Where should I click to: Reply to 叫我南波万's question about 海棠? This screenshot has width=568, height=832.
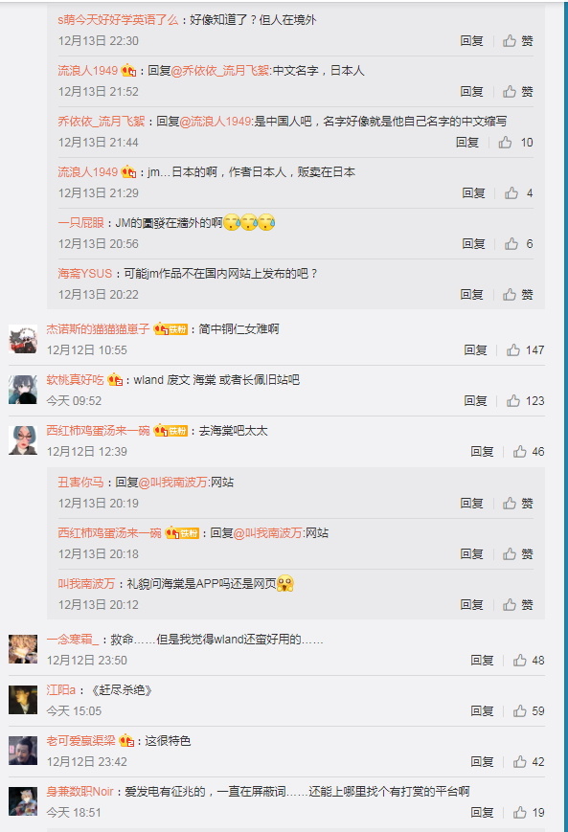click(x=471, y=605)
